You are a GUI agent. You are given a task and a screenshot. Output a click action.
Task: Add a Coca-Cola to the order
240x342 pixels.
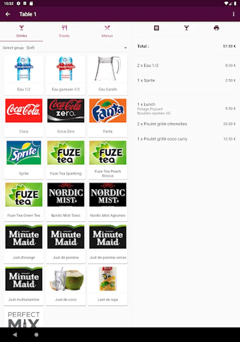pyautogui.click(x=24, y=117)
